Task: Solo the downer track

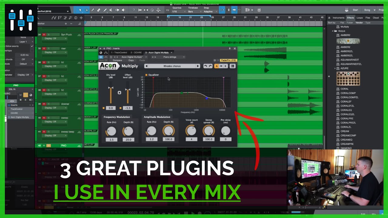Action: coord(48,104)
